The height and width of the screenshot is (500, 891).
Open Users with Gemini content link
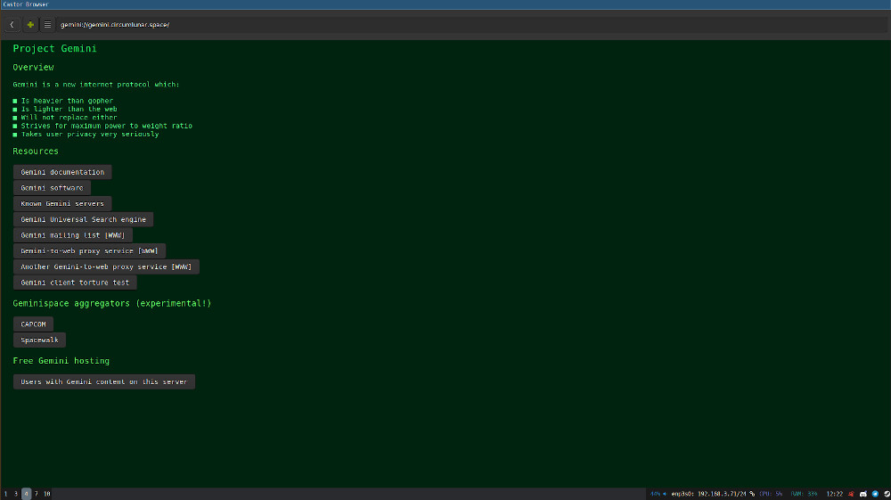(x=104, y=381)
